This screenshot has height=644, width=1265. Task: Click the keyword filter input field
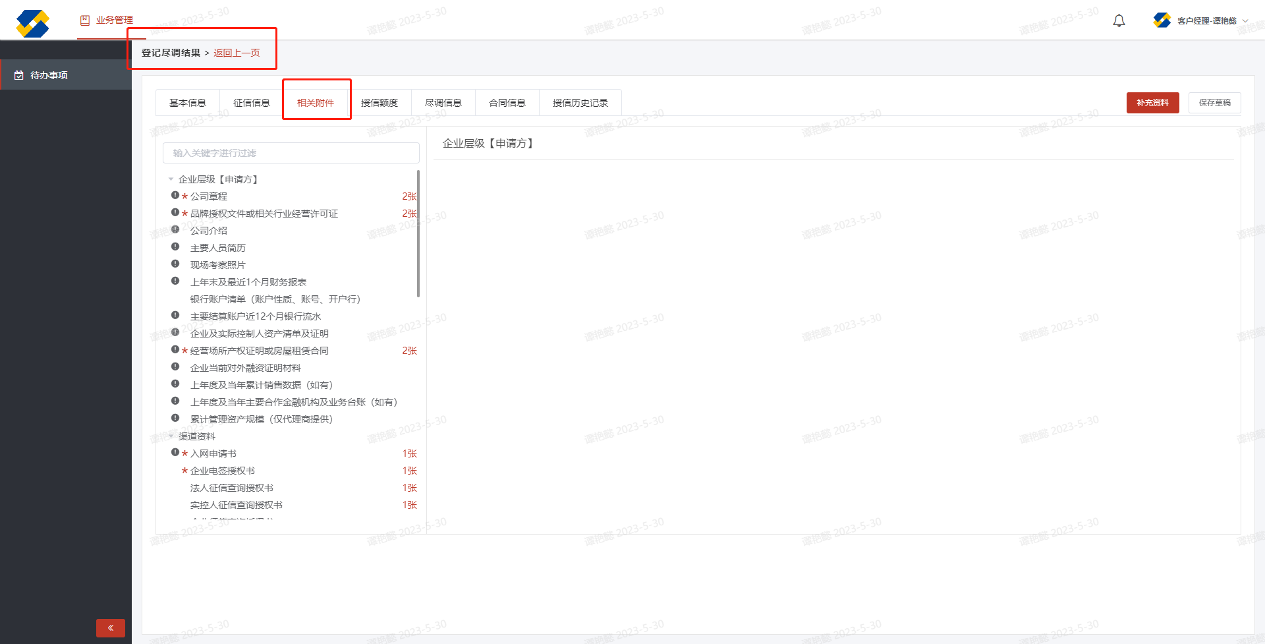pyautogui.click(x=291, y=153)
